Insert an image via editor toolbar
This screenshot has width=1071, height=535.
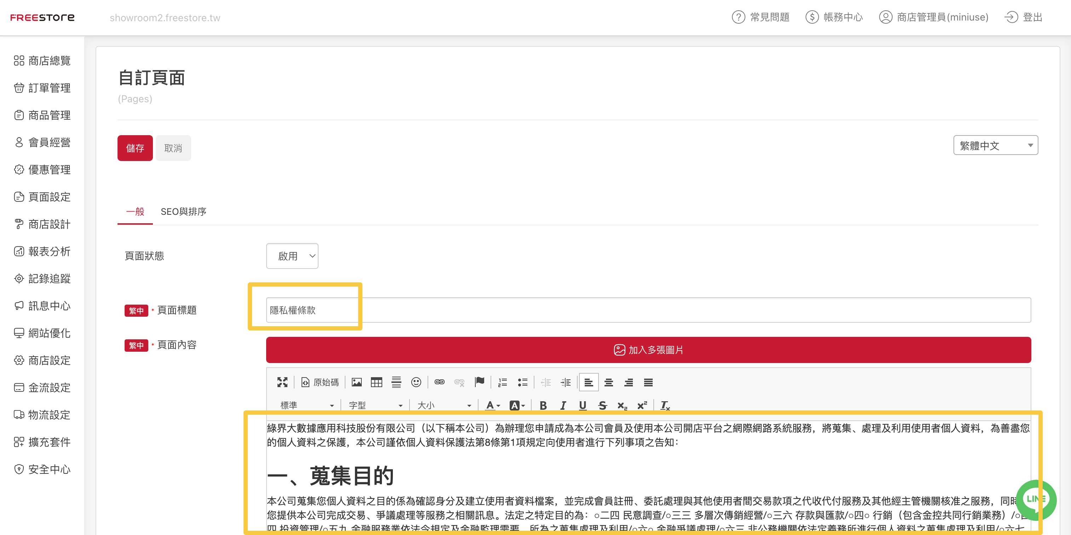coord(356,382)
